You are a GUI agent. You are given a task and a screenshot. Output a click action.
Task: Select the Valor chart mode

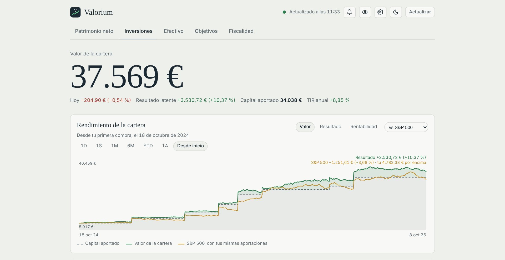point(305,127)
